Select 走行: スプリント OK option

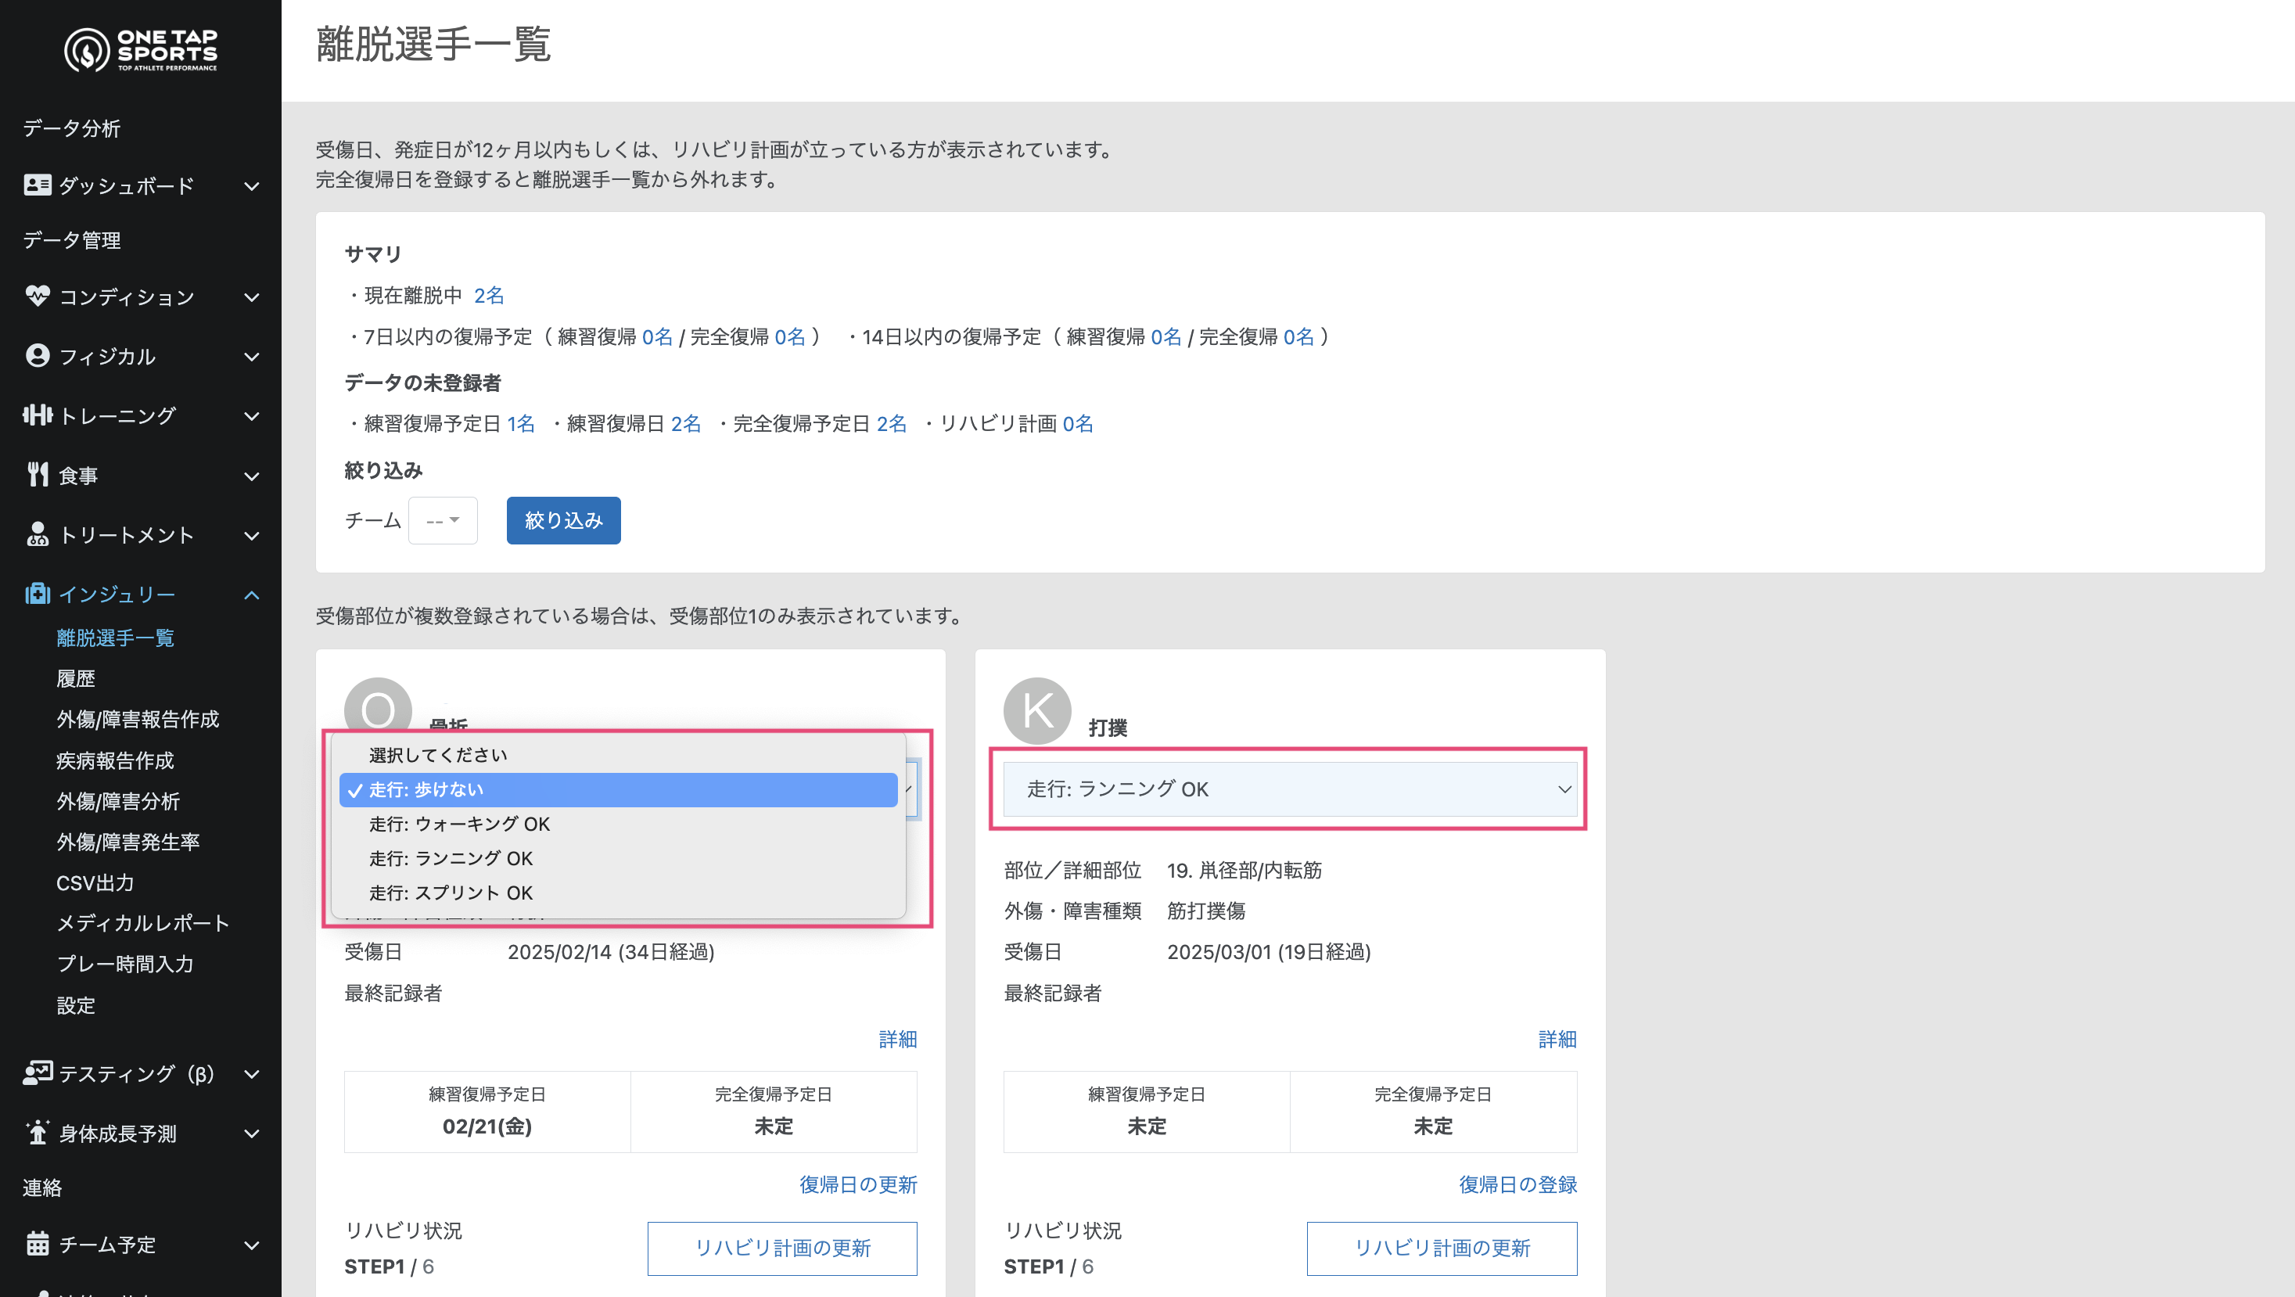618,892
